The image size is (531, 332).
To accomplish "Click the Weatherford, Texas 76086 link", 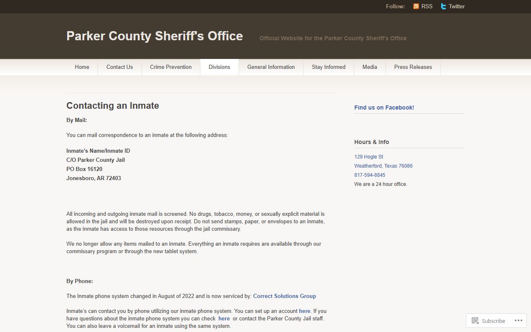I will [x=383, y=166].
